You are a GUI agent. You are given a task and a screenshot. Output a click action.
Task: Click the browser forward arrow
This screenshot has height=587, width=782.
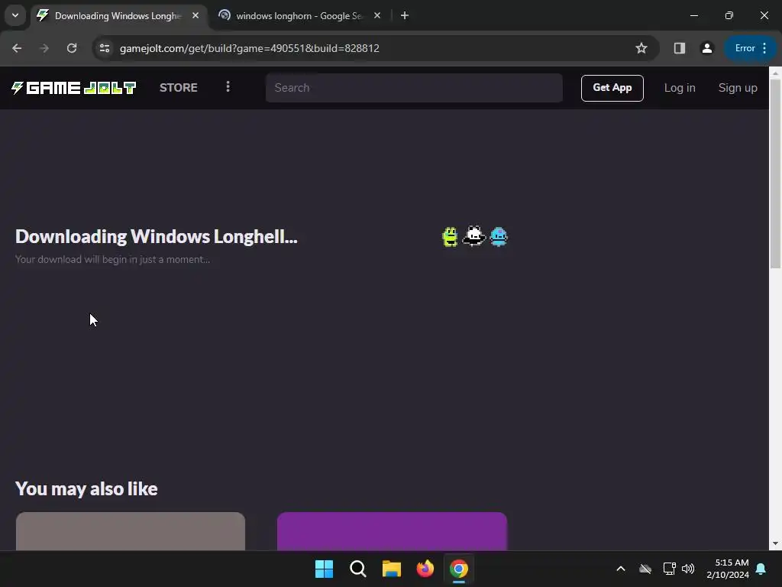tap(44, 48)
